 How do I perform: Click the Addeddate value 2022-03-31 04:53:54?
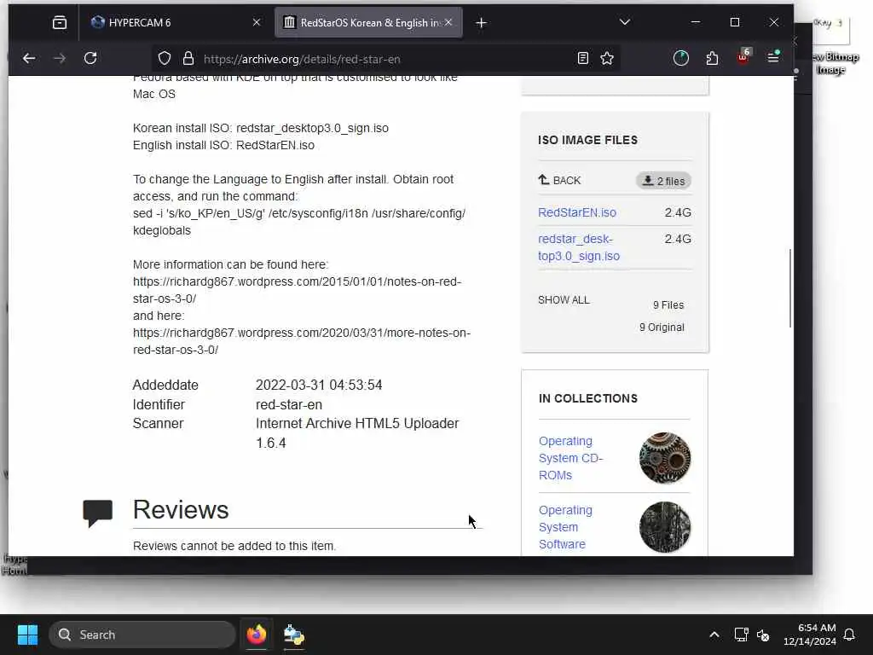pyautogui.click(x=319, y=385)
